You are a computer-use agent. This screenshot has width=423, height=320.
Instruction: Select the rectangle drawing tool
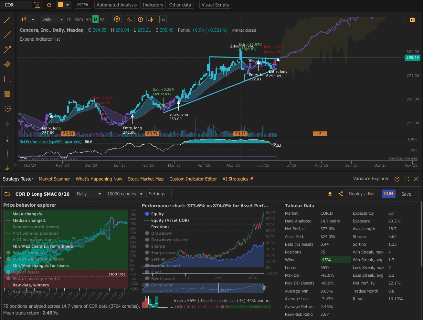7,79
